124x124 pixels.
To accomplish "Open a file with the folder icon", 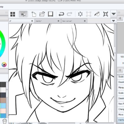I will (42, 14).
